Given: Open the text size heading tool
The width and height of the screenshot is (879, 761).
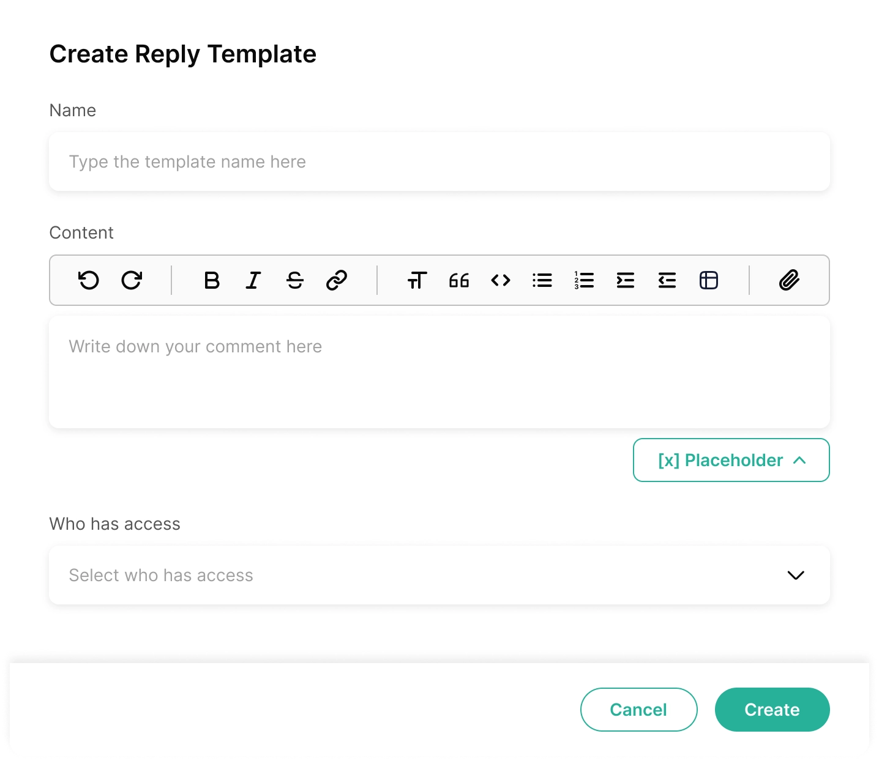Looking at the screenshot, I should [x=417, y=280].
